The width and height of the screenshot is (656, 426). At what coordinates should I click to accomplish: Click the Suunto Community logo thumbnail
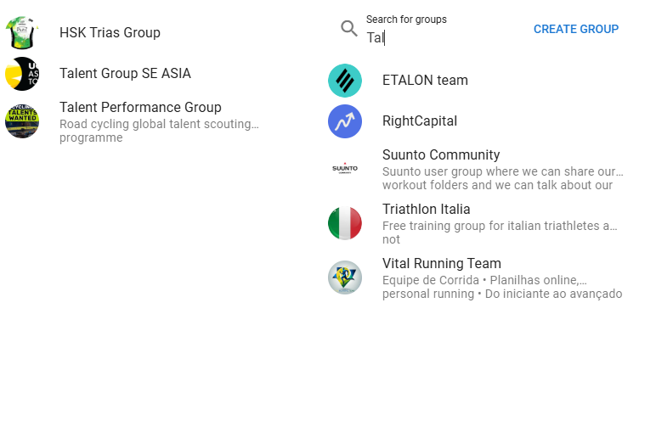[x=345, y=169]
